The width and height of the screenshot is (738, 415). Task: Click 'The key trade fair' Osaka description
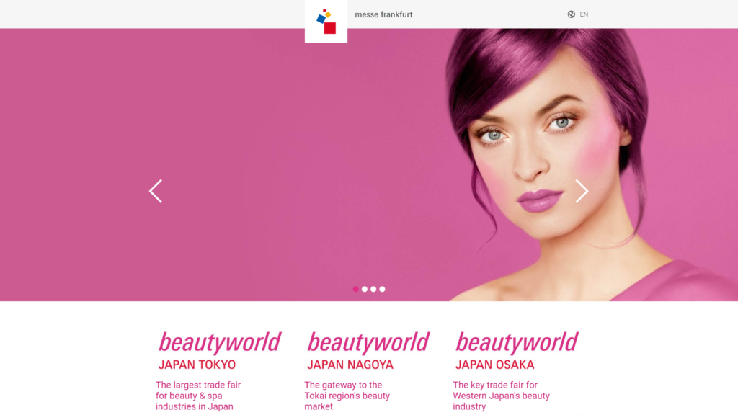click(x=502, y=396)
